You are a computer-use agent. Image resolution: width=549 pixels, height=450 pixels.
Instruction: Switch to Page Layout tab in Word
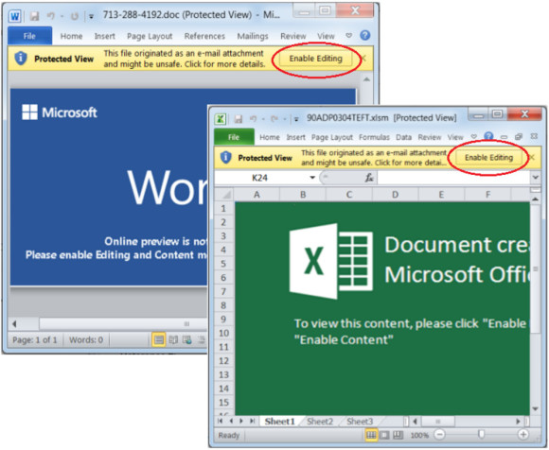click(150, 36)
